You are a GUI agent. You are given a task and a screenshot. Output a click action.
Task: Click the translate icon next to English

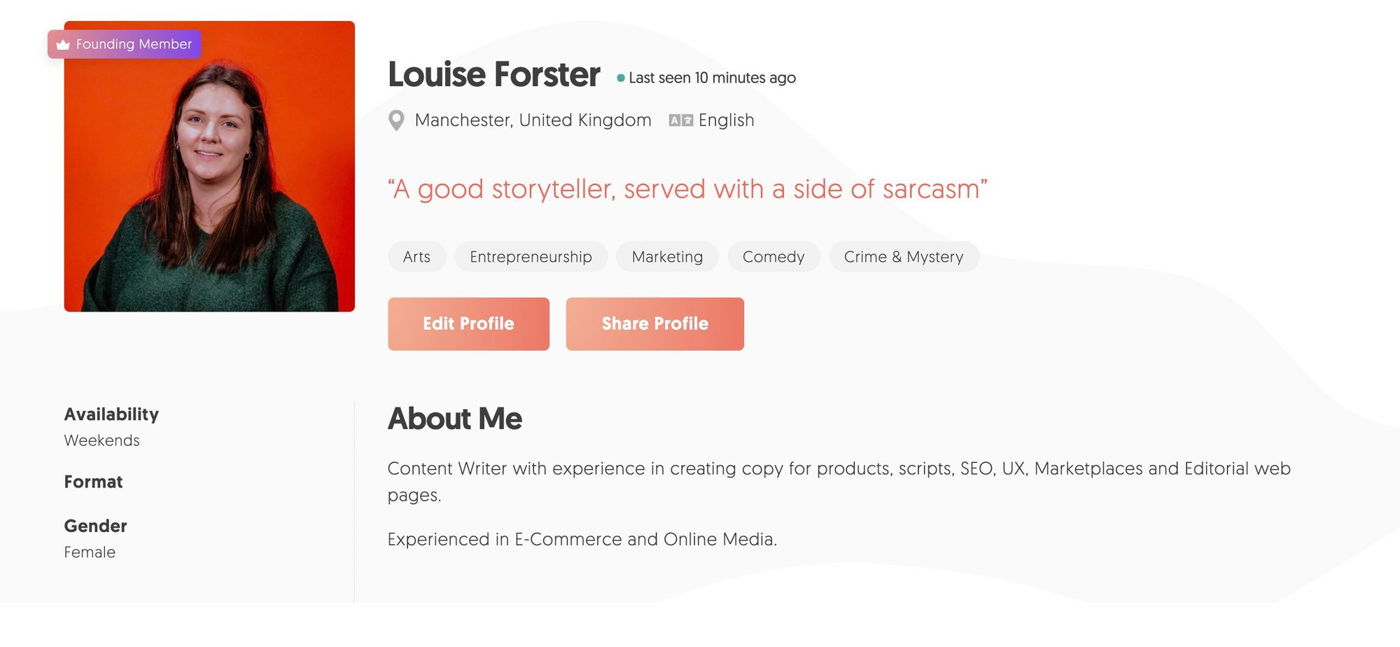tap(681, 120)
